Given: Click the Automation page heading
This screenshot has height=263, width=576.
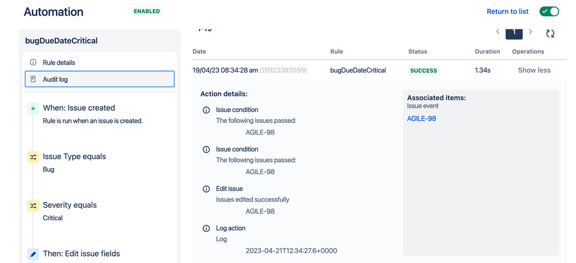Looking at the screenshot, I should (x=54, y=12).
